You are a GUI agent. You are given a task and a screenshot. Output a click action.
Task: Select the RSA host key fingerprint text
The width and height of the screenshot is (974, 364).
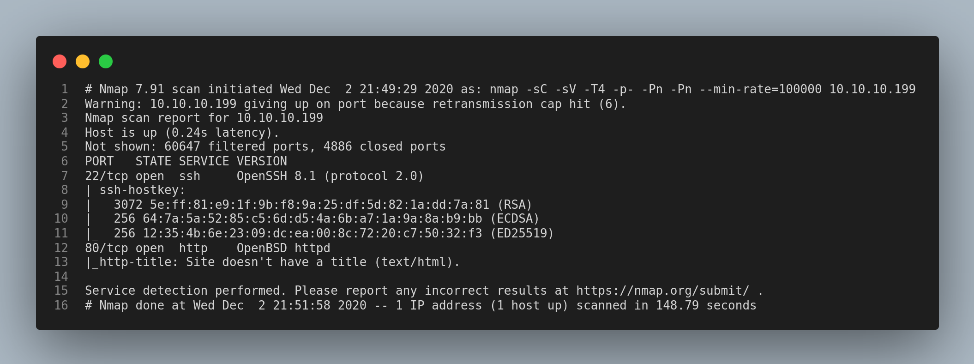(x=314, y=205)
